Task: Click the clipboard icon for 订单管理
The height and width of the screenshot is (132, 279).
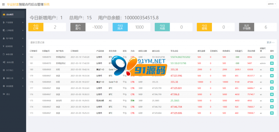Action: 4,30
